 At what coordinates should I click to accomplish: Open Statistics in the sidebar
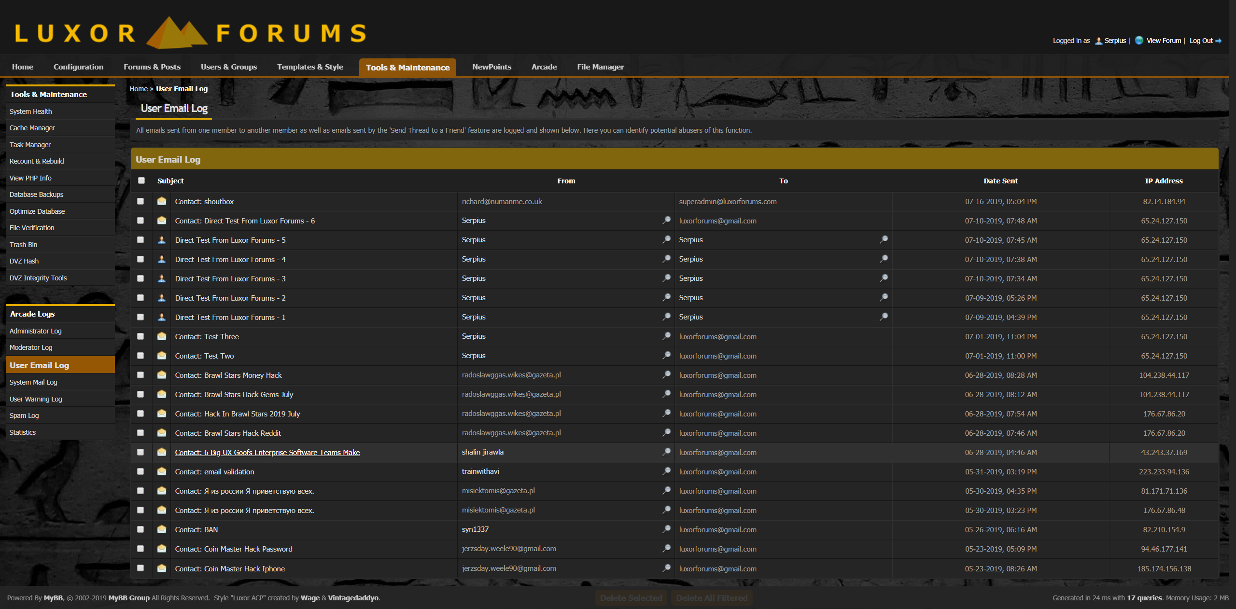click(60, 432)
